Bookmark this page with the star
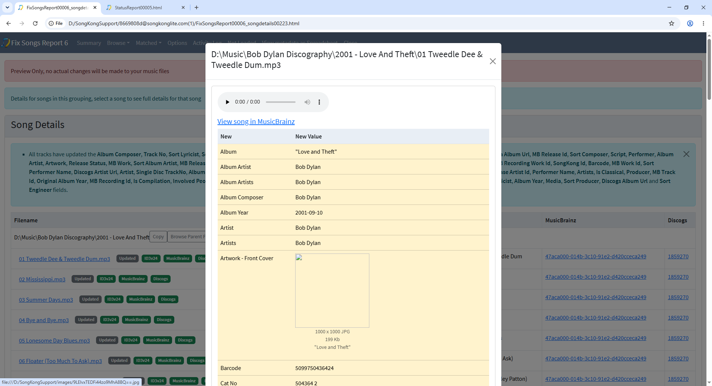Image resolution: width=712 pixels, height=386 pixels. coord(672,23)
